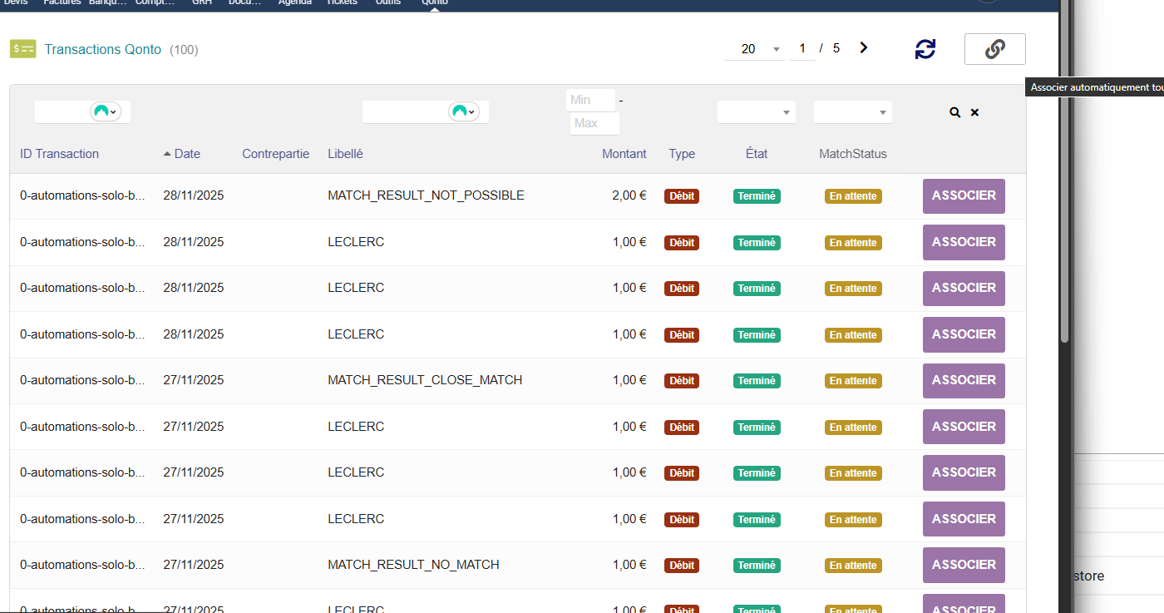Sort by the Montant column header
Viewport: 1164px width, 613px height.
[624, 154]
